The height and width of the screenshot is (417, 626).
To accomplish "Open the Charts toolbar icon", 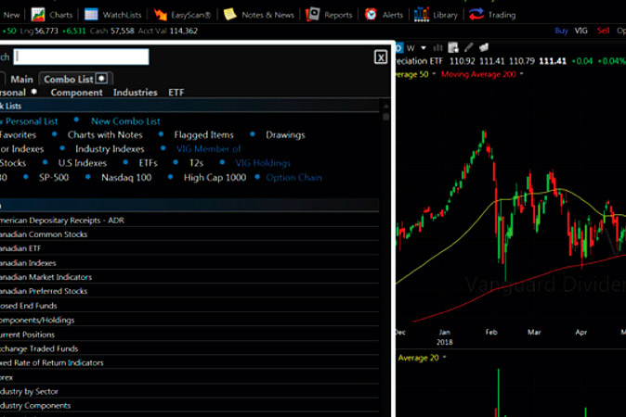I will click(x=38, y=14).
